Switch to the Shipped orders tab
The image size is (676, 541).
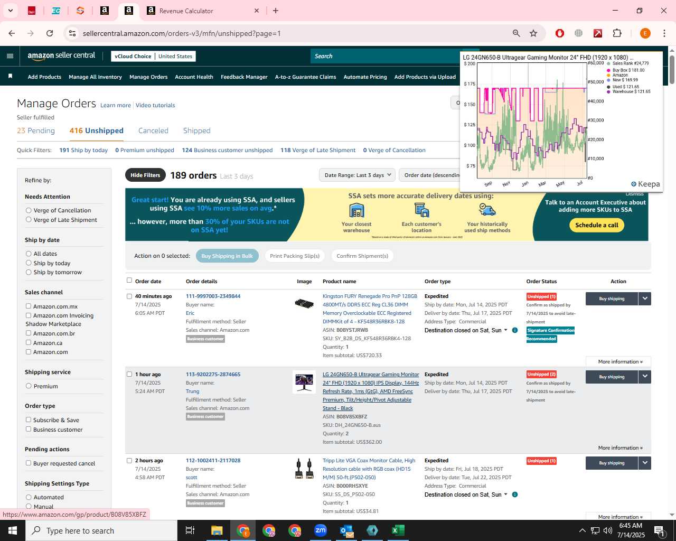[x=196, y=130]
